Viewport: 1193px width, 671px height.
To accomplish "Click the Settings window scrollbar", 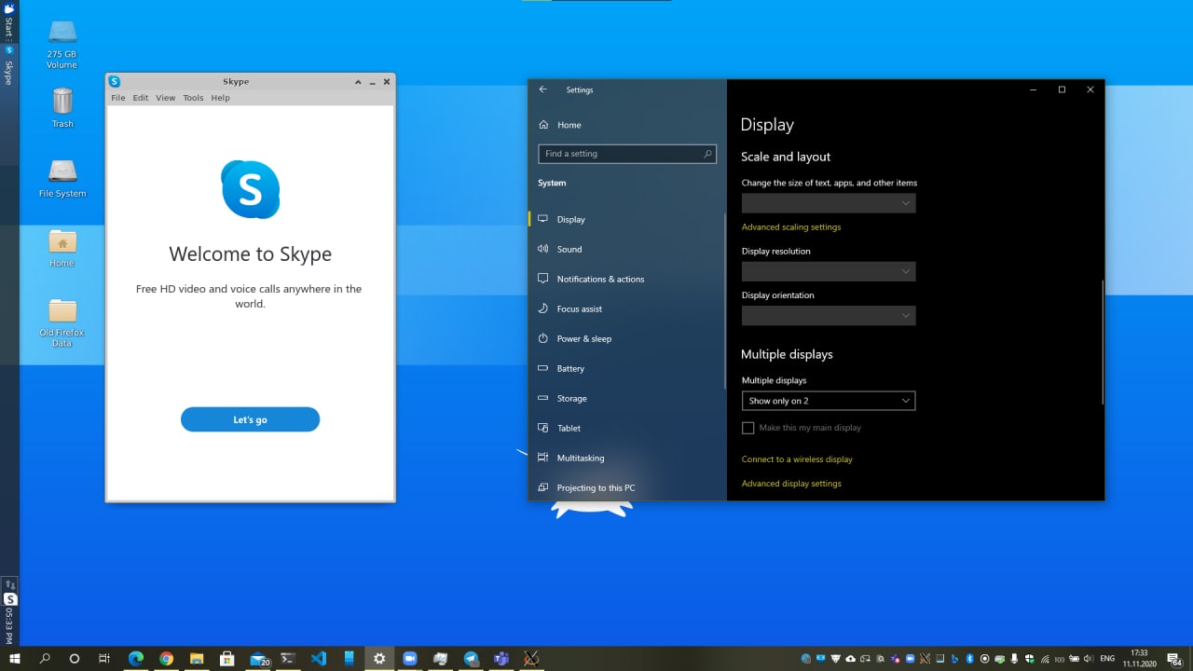I will (1103, 342).
